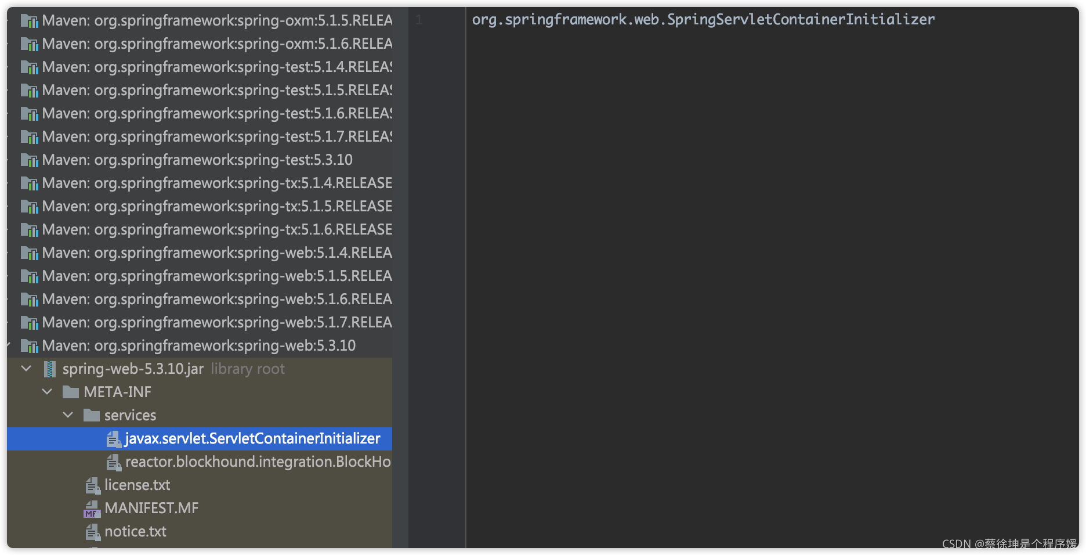
Task: Click the jar archive icon of spring-web-5.3.10.jar
Action: (x=50, y=369)
